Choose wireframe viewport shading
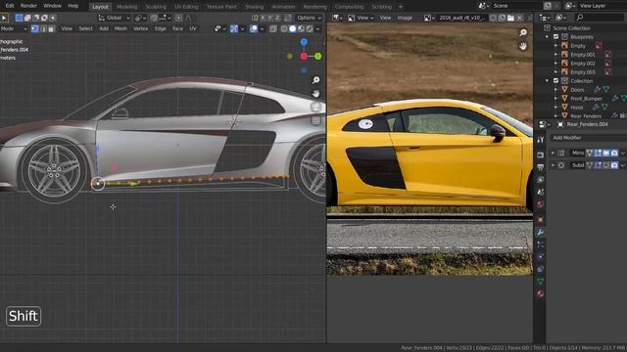This screenshot has width=627, height=352. pos(284,28)
